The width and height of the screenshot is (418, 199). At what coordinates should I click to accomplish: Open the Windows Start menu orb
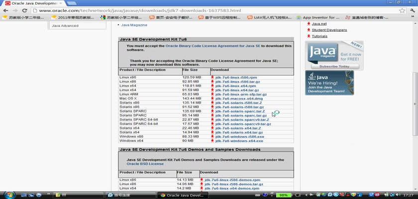[9, 195]
